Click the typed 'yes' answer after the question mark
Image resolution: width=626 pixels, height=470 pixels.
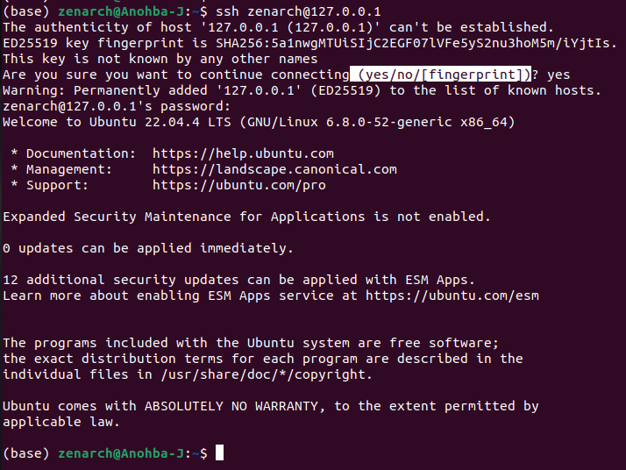coord(558,75)
